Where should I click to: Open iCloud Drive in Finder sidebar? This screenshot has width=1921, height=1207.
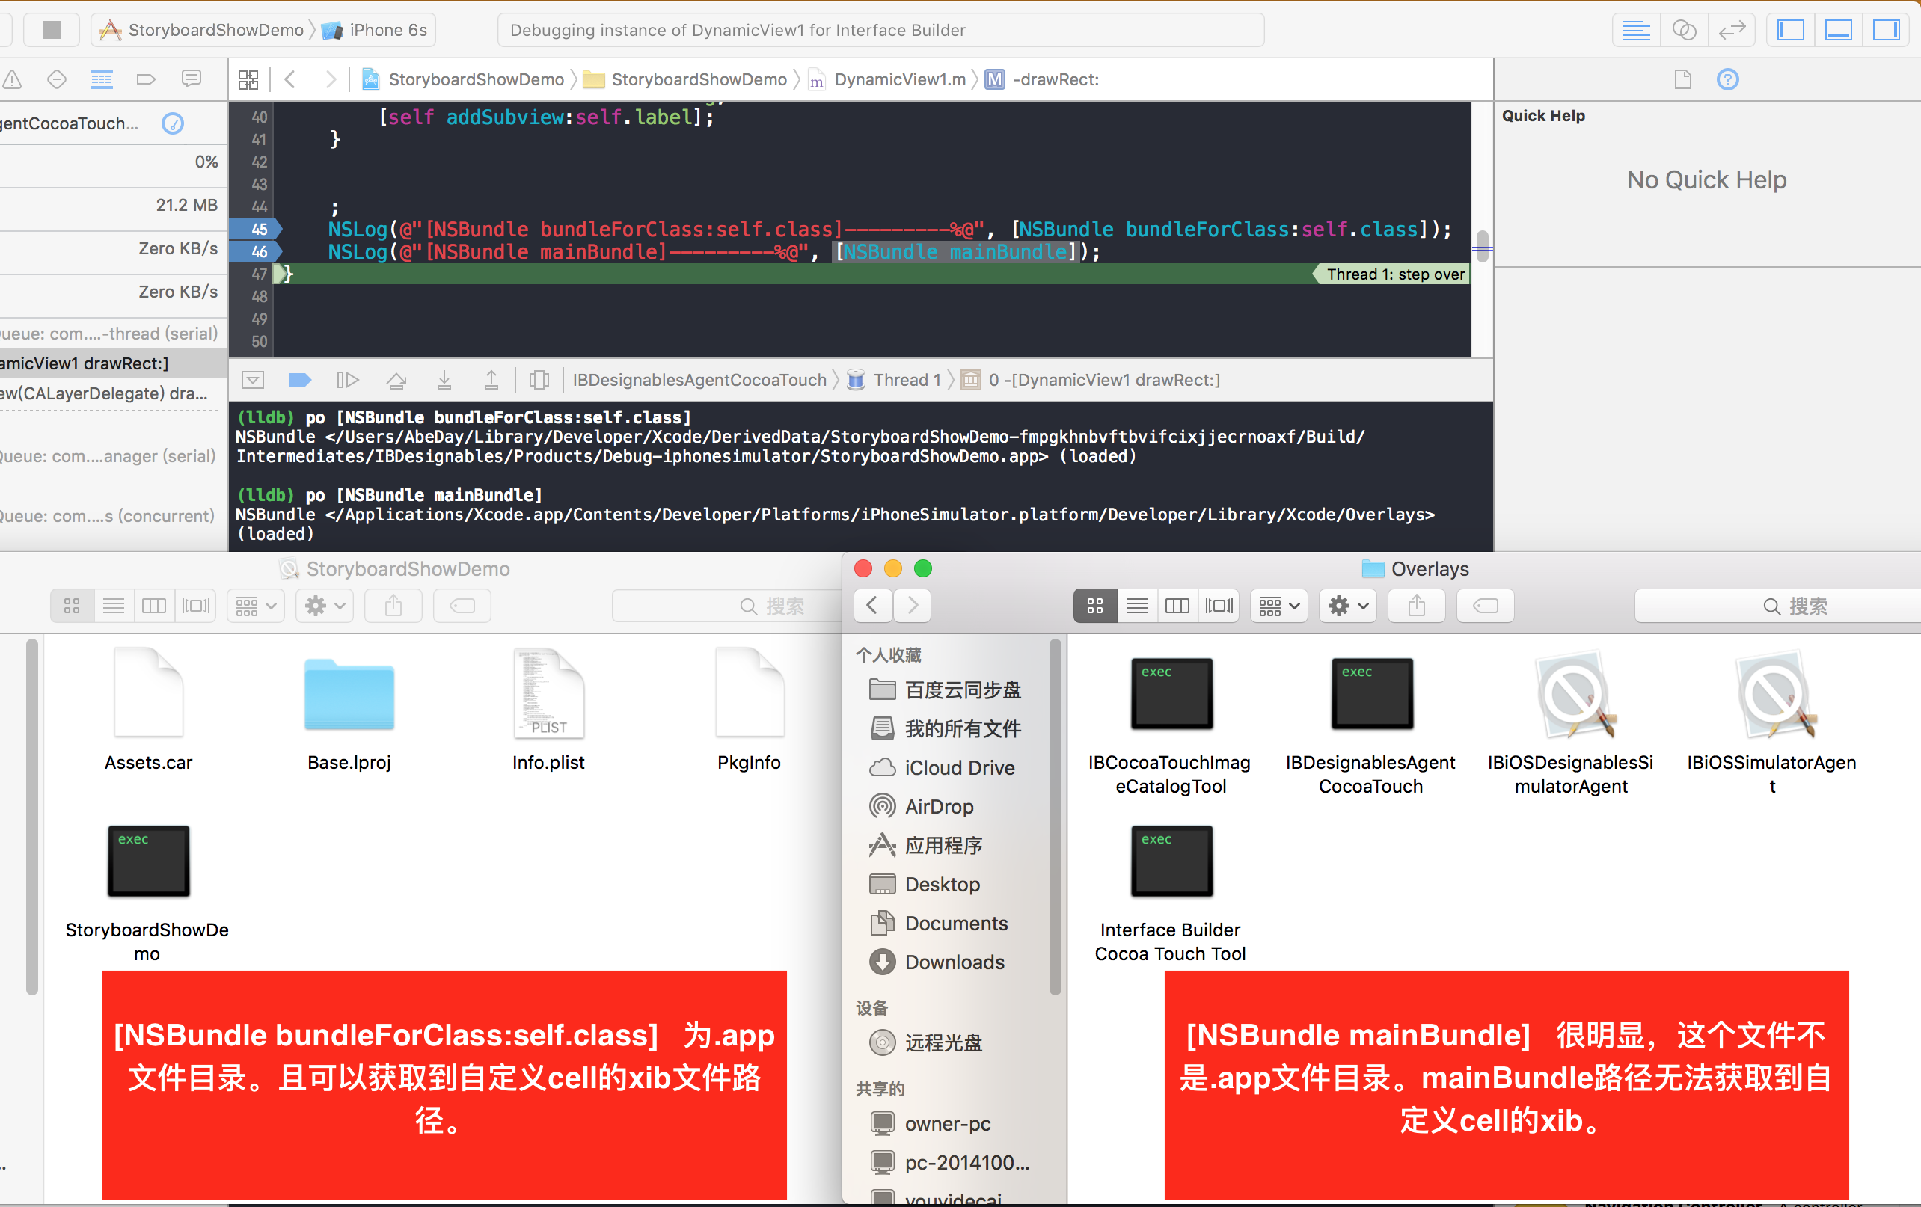click(x=941, y=767)
